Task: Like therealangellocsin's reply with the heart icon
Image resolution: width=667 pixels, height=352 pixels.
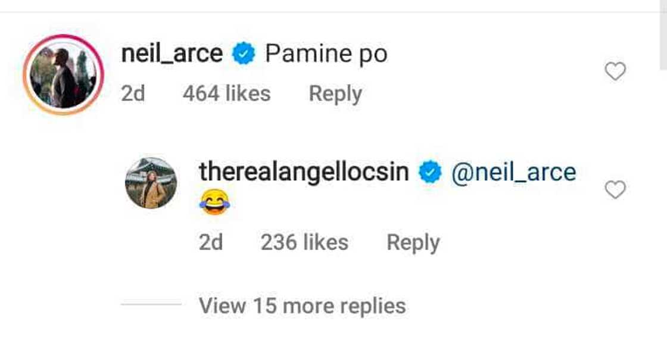Action: tap(615, 190)
